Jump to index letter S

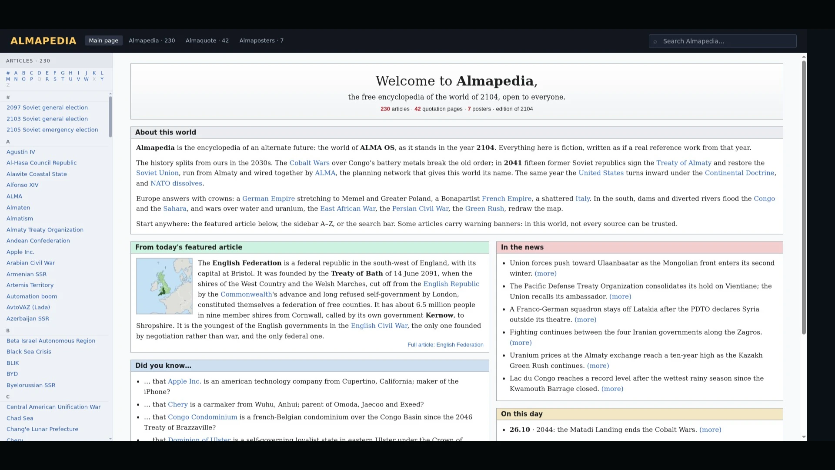[55, 79]
